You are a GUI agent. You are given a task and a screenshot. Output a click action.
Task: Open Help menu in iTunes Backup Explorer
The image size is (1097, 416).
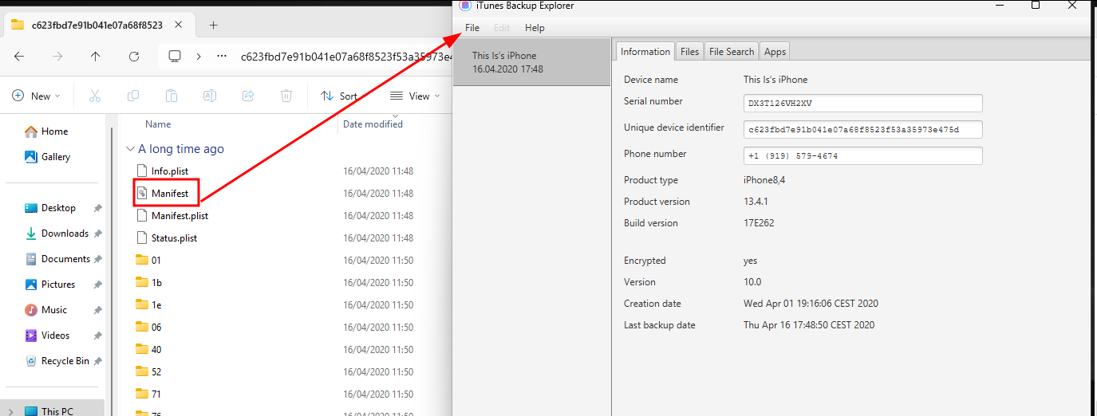pos(535,28)
